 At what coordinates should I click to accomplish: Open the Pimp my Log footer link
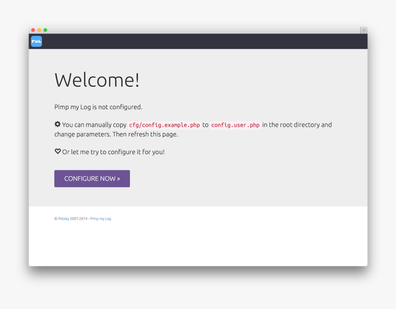pyautogui.click(x=100, y=219)
